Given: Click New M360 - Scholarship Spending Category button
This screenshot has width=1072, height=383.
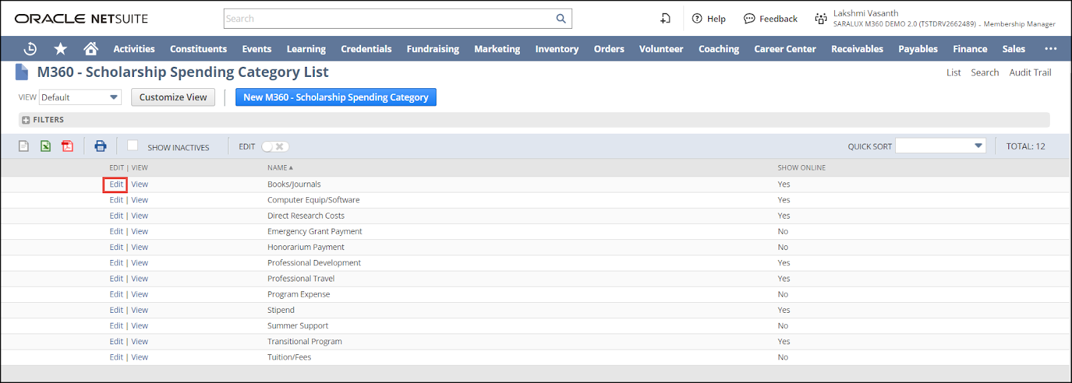Looking at the screenshot, I should [x=336, y=98].
